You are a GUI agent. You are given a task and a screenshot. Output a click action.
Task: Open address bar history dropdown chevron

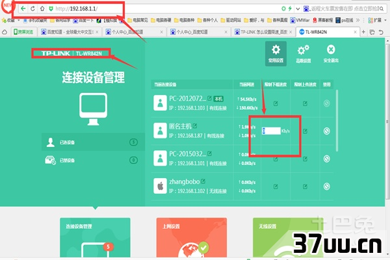pyautogui.click(x=298, y=9)
